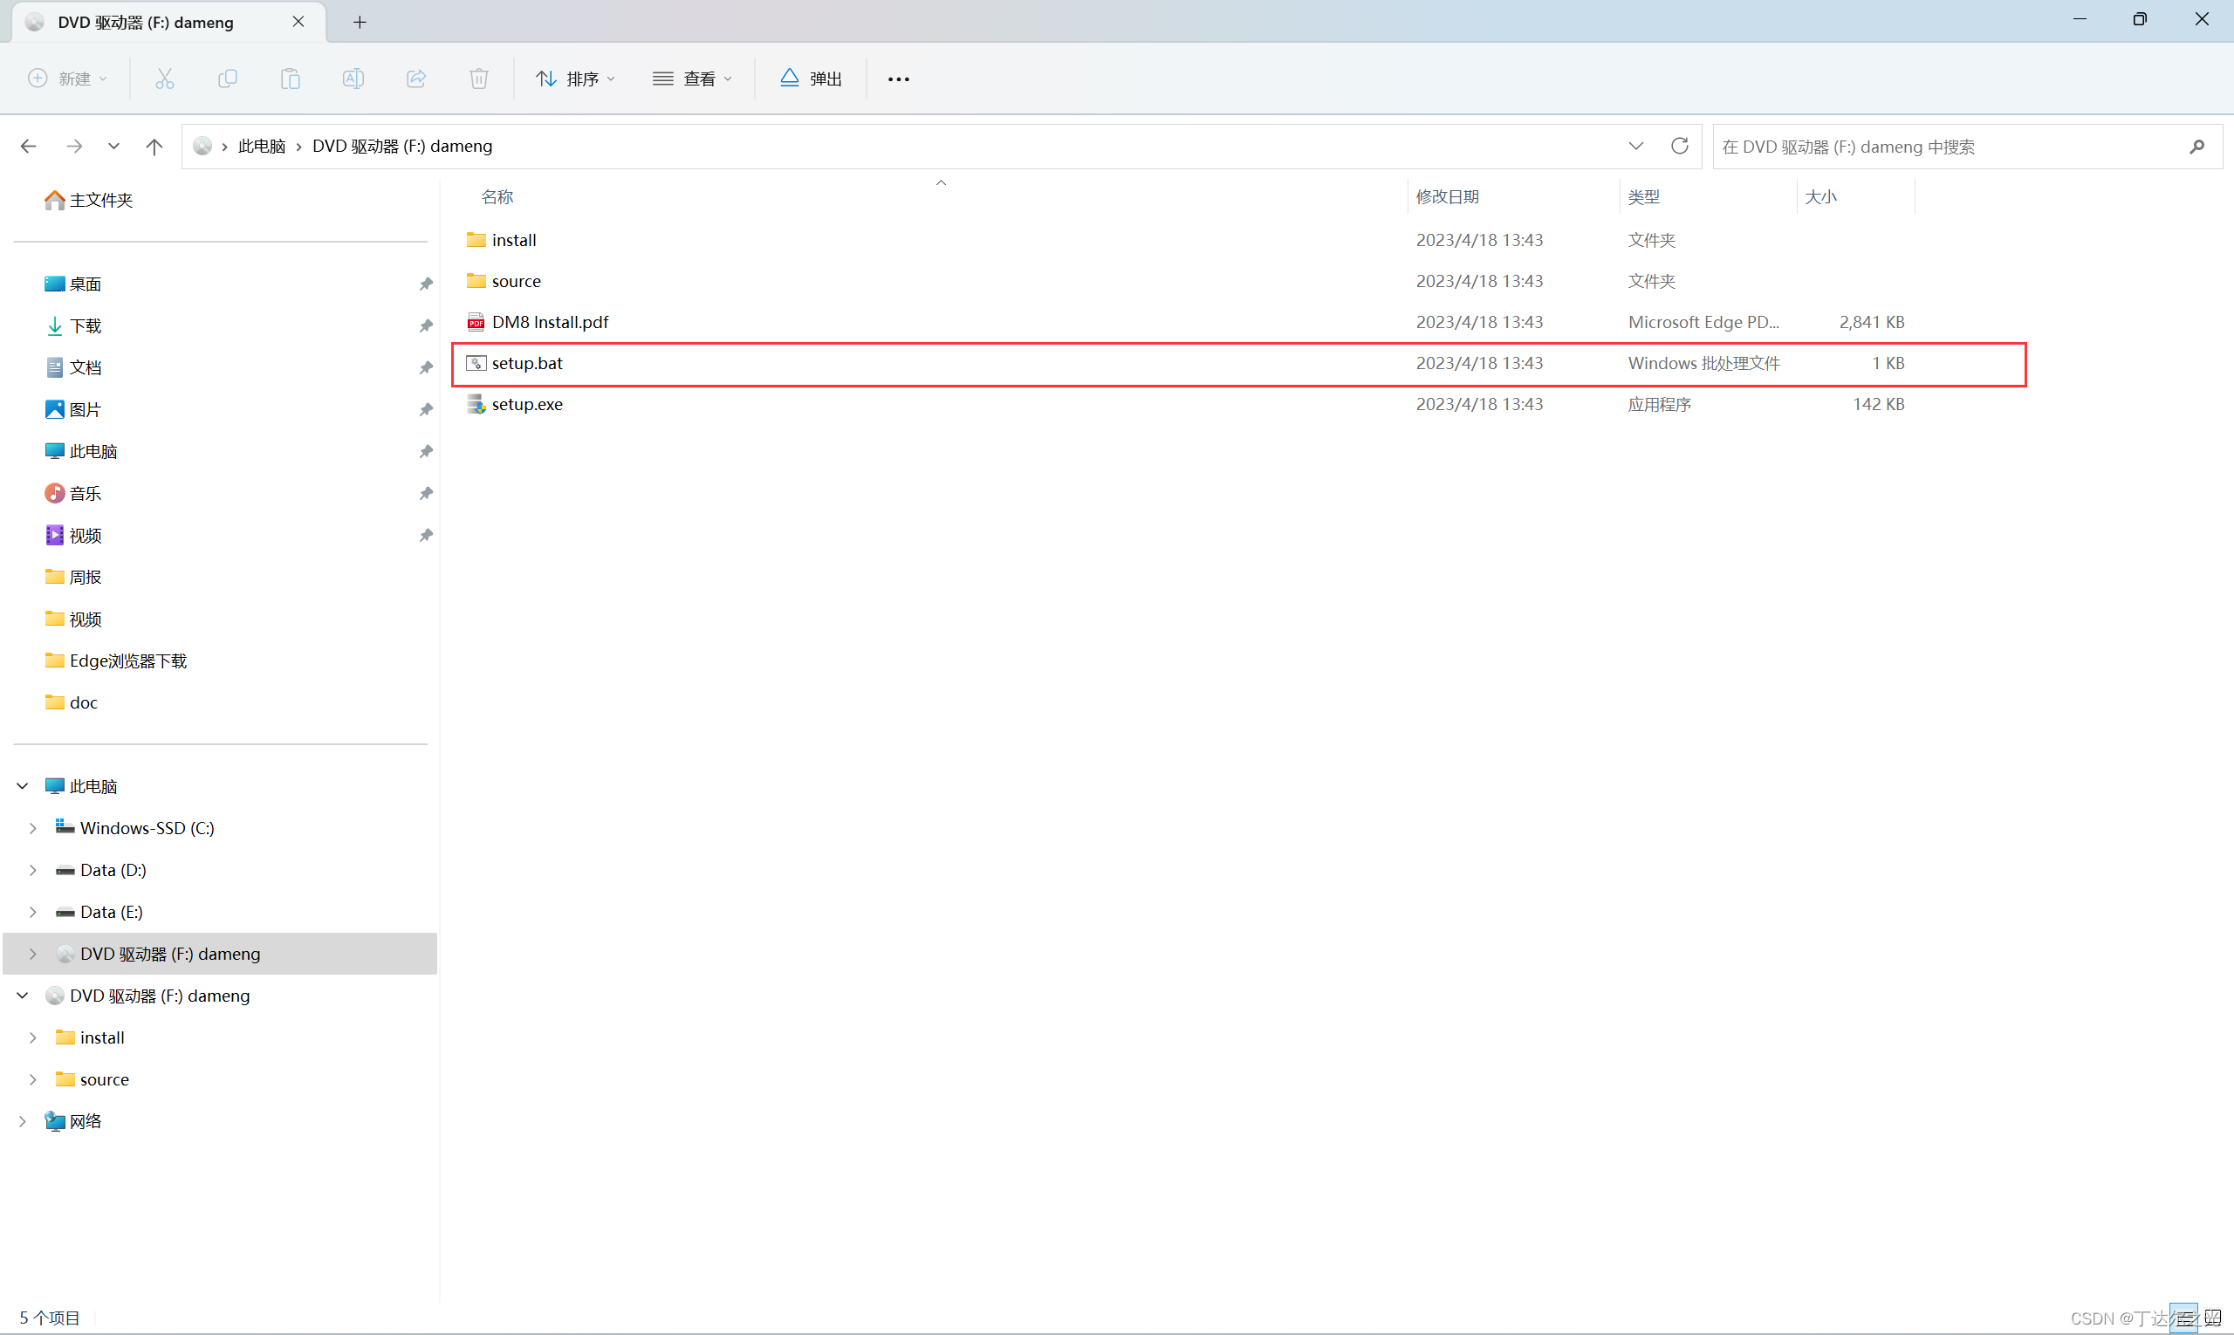Click the Delete trash icon

(478, 79)
